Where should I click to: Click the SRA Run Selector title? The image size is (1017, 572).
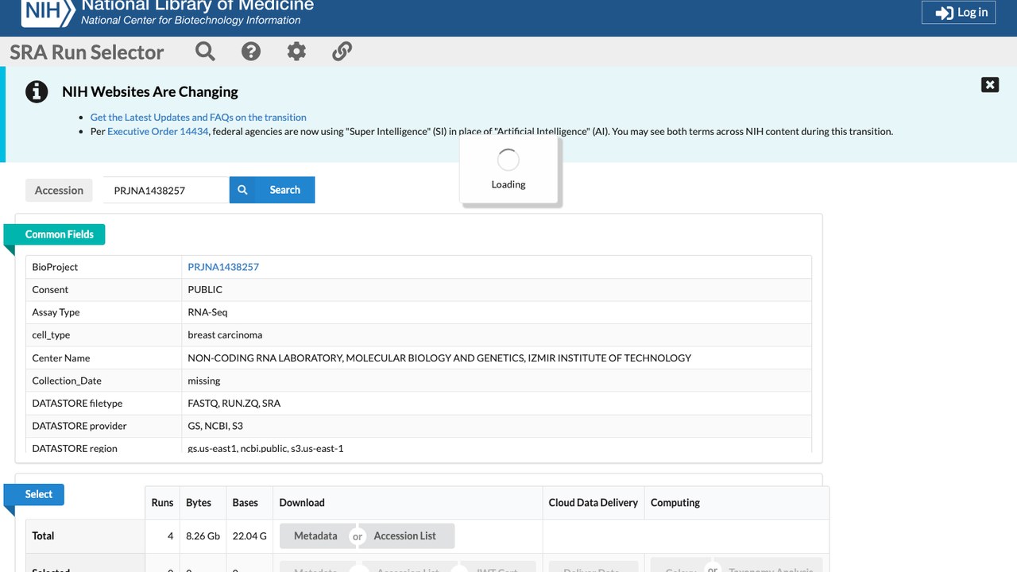click(87, 52)
